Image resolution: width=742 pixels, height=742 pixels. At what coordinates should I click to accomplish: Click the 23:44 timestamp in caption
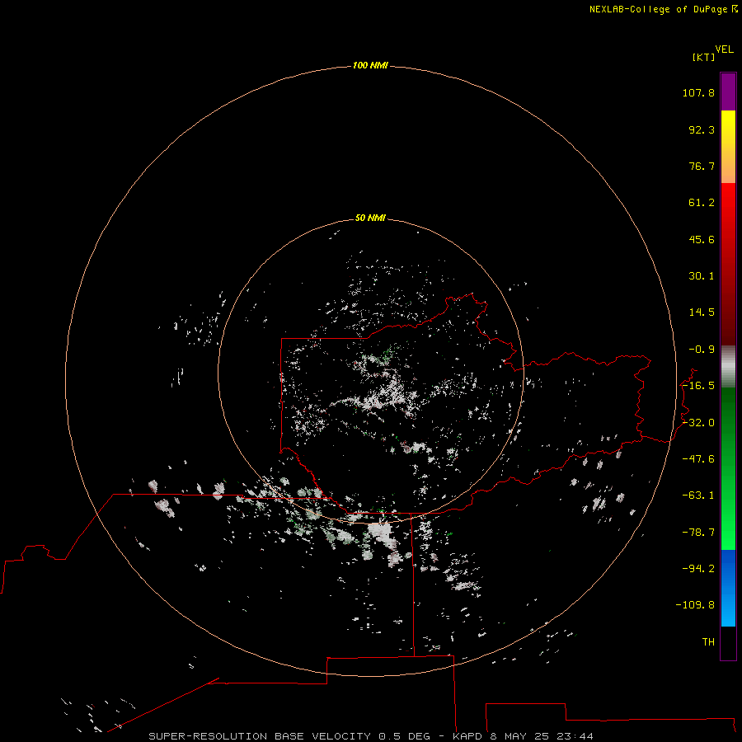pos(575,736)
